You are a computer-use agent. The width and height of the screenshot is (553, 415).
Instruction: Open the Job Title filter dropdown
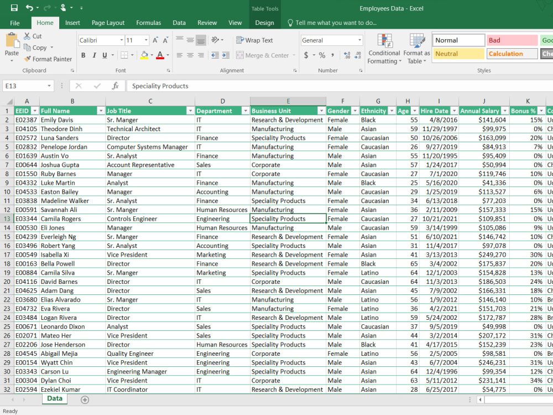pyautogui.click(x=190, y=111)
